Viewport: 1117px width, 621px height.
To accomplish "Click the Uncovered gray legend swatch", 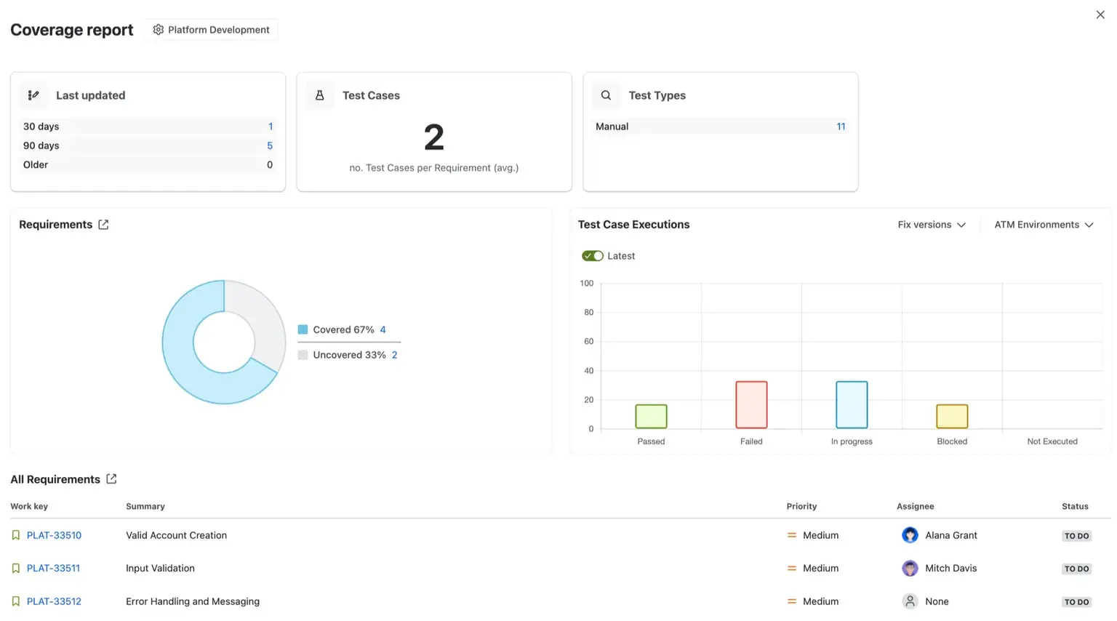I will 303,355.
